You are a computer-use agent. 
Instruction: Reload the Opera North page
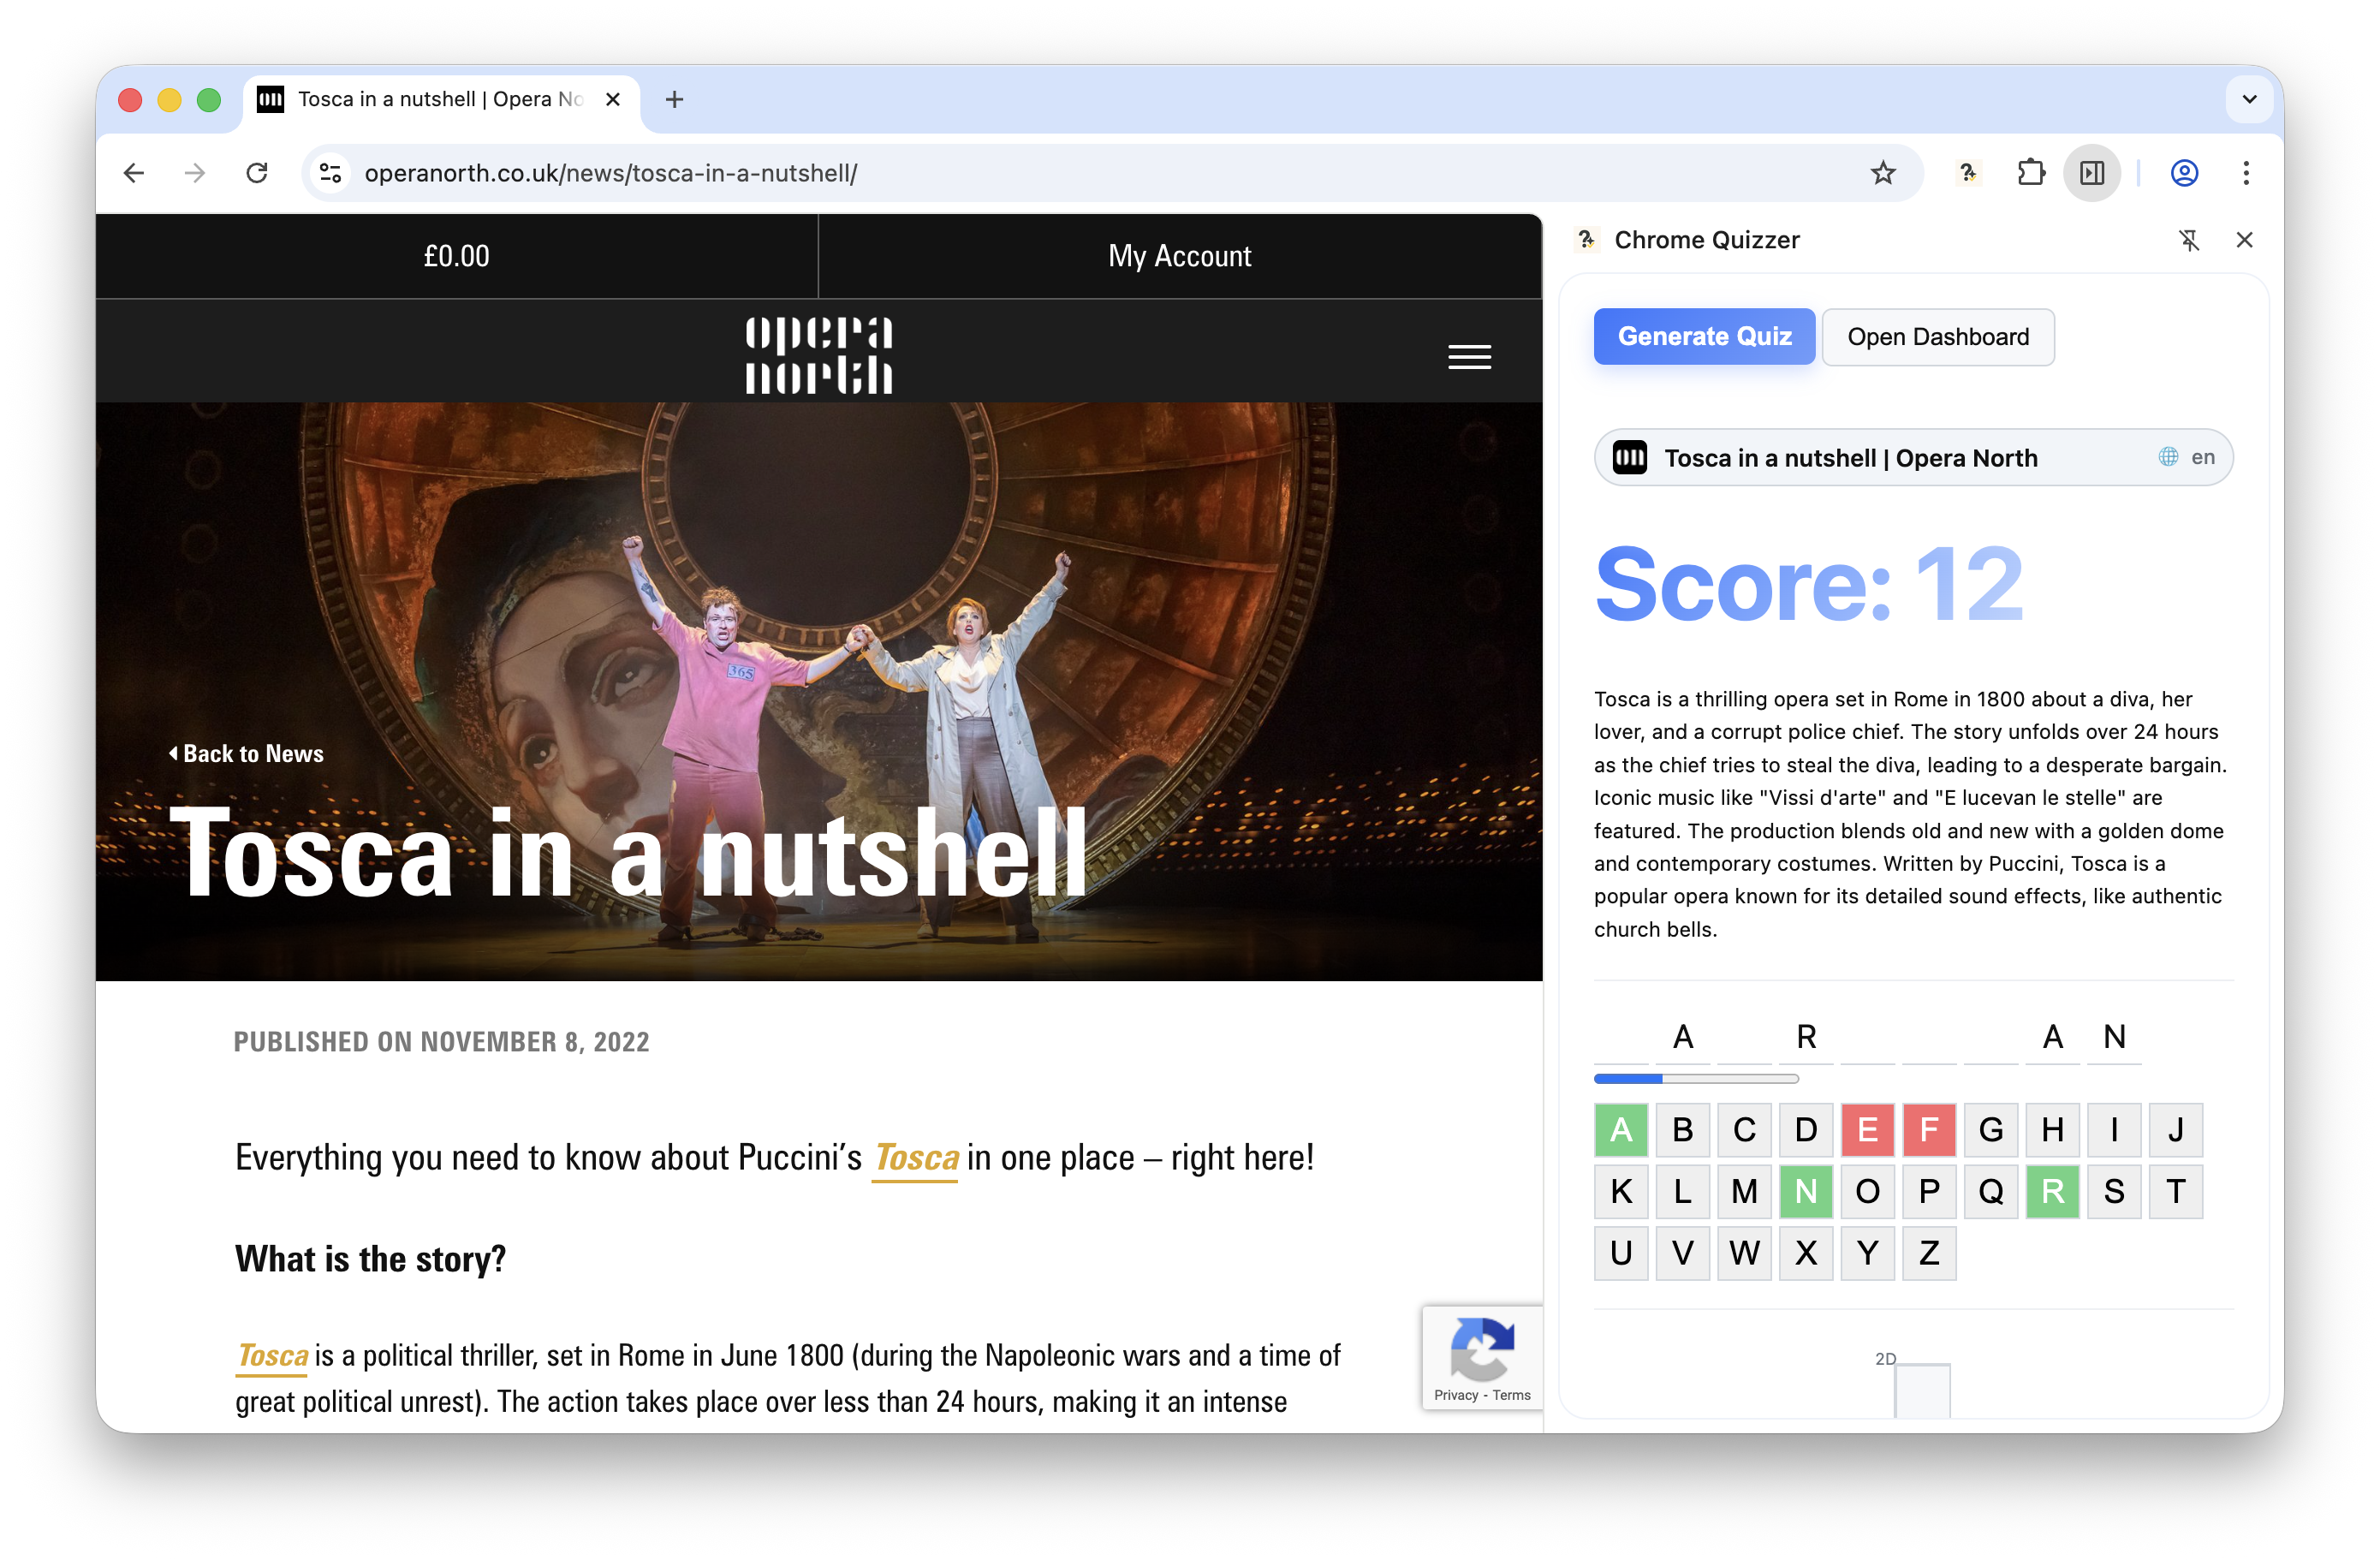click(x=257, y=173)
